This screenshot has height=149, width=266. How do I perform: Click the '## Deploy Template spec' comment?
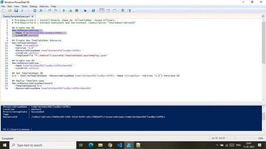(28, 81)
